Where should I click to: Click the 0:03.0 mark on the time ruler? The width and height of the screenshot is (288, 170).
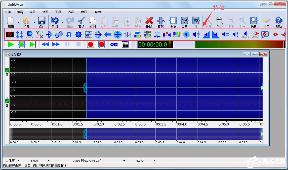tap(140, 124)
